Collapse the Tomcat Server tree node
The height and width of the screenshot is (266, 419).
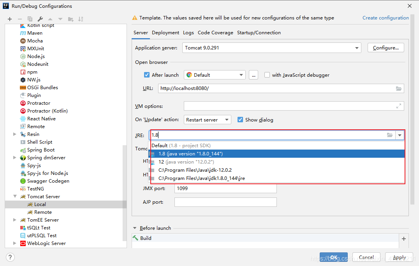pos(15,197)
